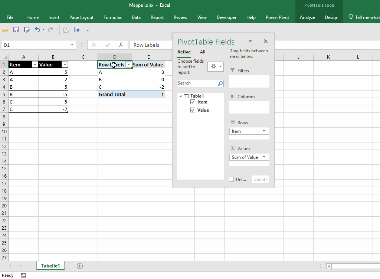The height and width of the screenshot is (279, 380).
Task: Open the PivotTable Fields gear tools menu
Action: pyautogui.click(x=215, y=66)
